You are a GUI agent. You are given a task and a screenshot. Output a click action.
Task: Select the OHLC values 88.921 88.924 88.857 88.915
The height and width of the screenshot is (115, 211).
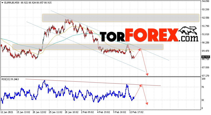36,3
